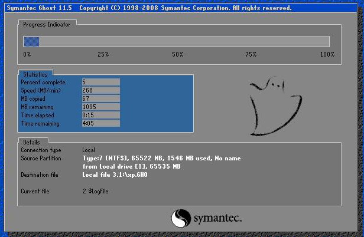
Task: Click the blue filled portion of progress bar
Action: [x=31, y=42]
